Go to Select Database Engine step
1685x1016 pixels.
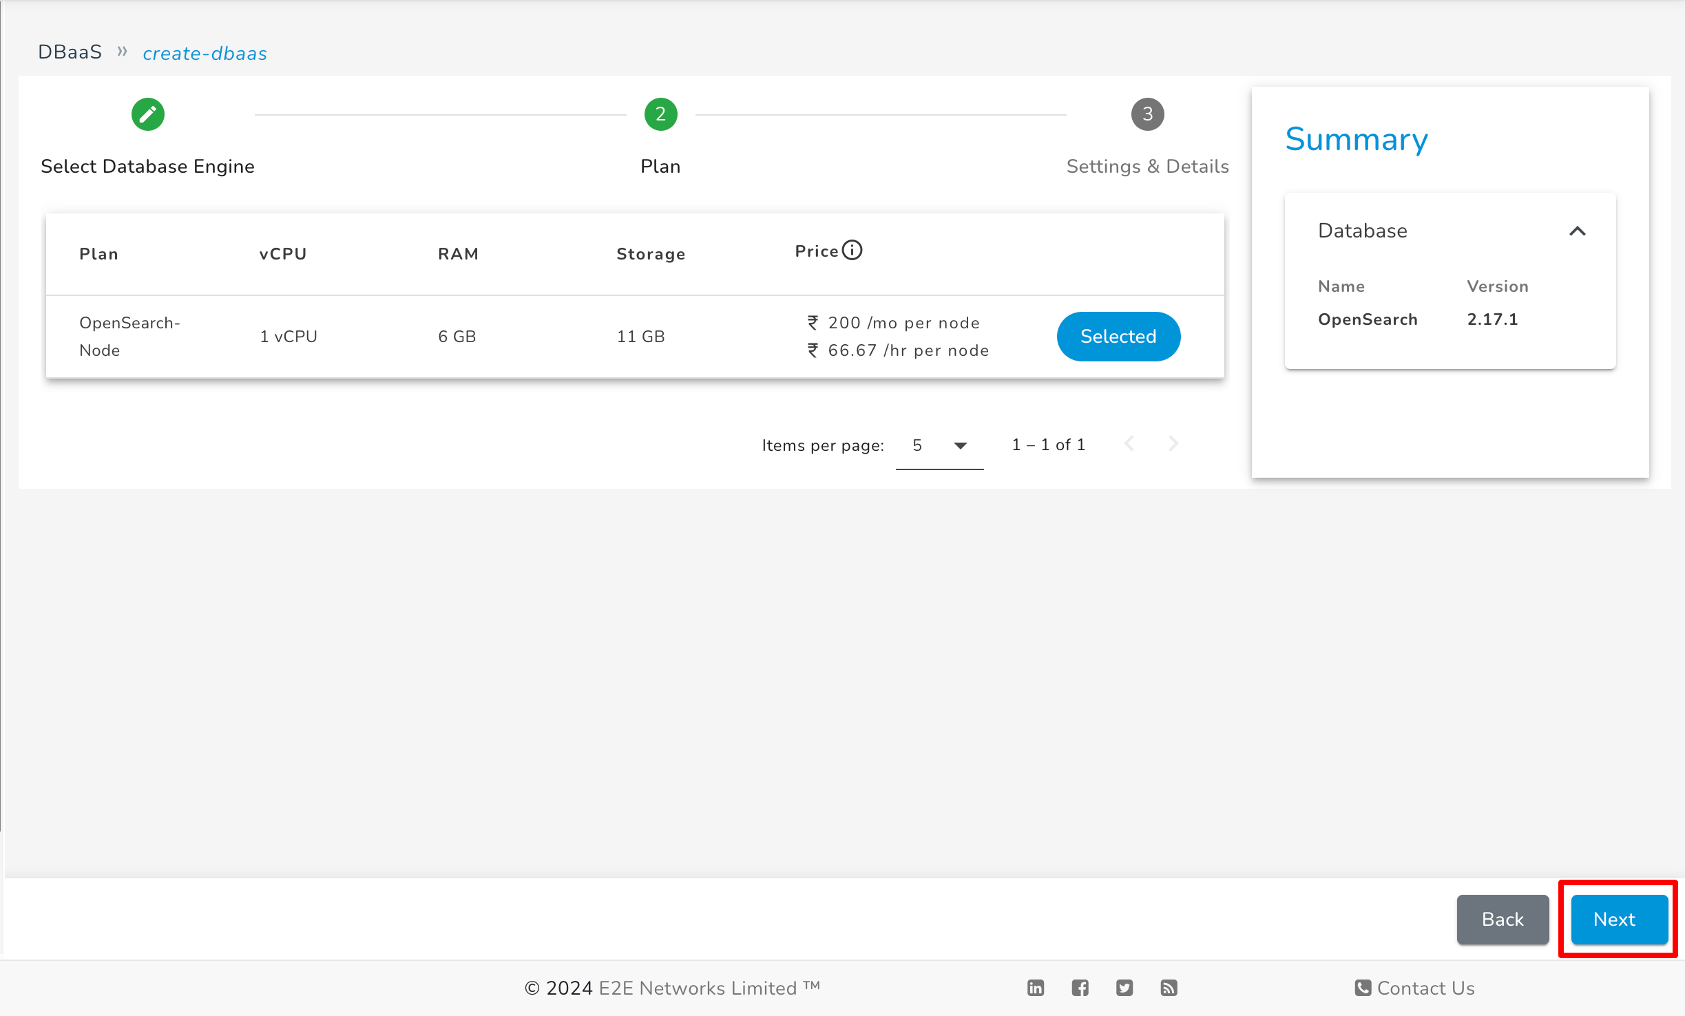tap(147, 167)
